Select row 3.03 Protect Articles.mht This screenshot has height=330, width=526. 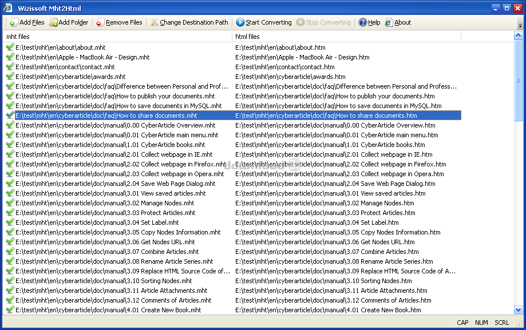pyautogui.click(x=233, y=213)
